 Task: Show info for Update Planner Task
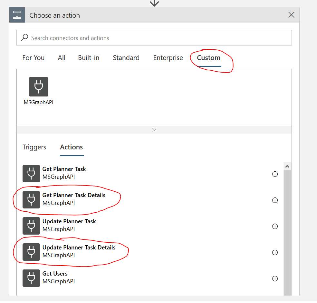275,227
